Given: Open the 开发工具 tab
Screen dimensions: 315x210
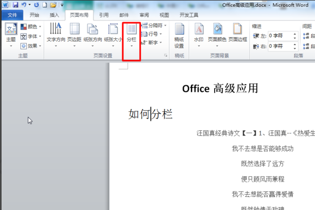Looking at the screenshot, I should [x=189, y=15].
